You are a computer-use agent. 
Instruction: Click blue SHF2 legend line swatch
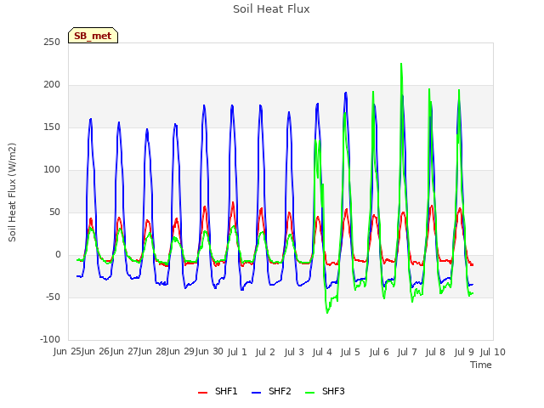point(256,393)
